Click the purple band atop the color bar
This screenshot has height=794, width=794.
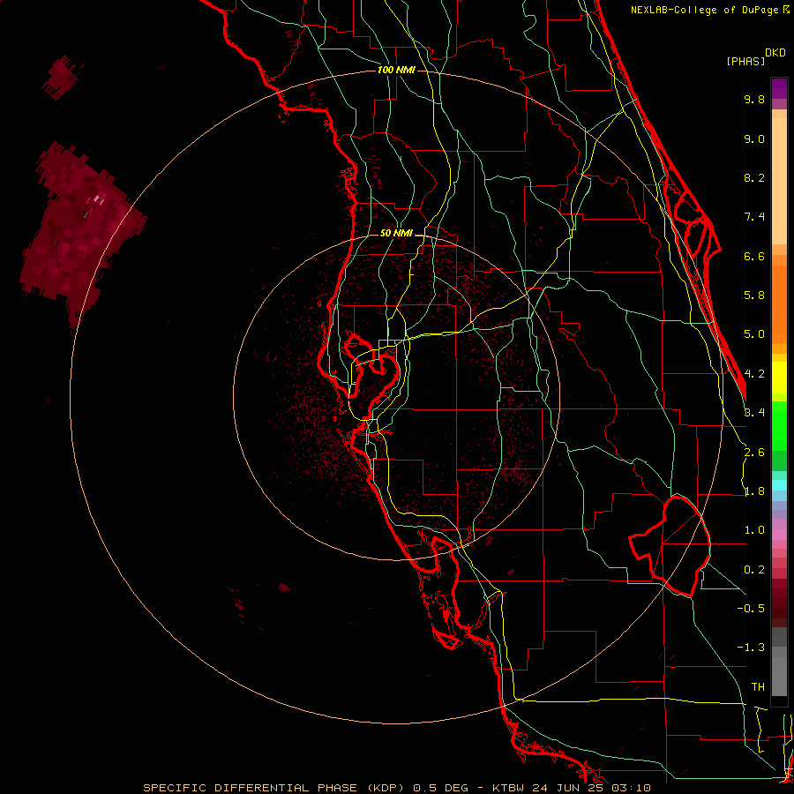point(779,88)
